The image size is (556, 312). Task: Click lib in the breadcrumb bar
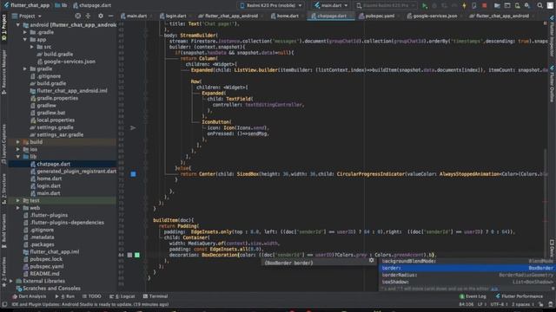pos(62,5)
